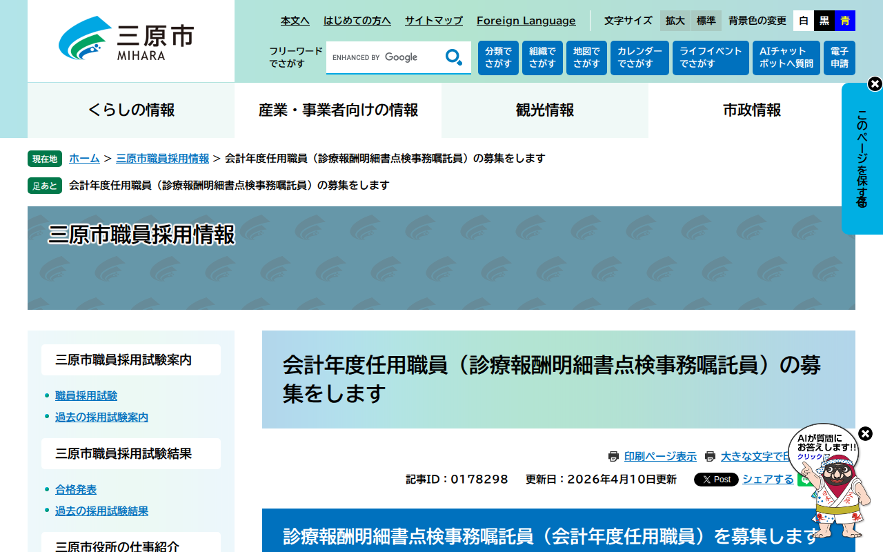Click ホーム breadcrumb link

(84, 159)
